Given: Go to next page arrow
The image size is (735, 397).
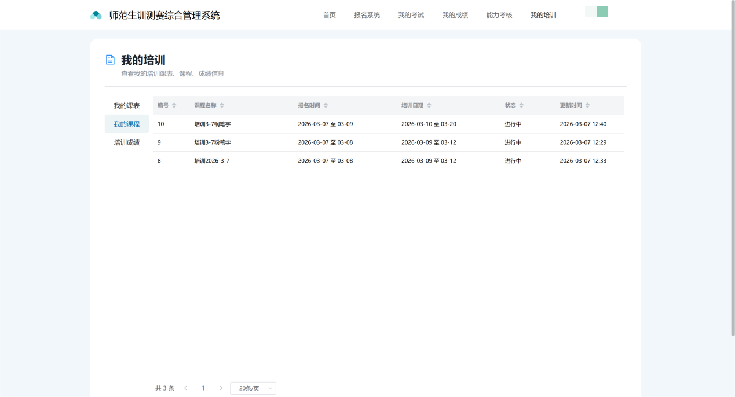Looking at the screenshot, I should click(x=221, y=388).
